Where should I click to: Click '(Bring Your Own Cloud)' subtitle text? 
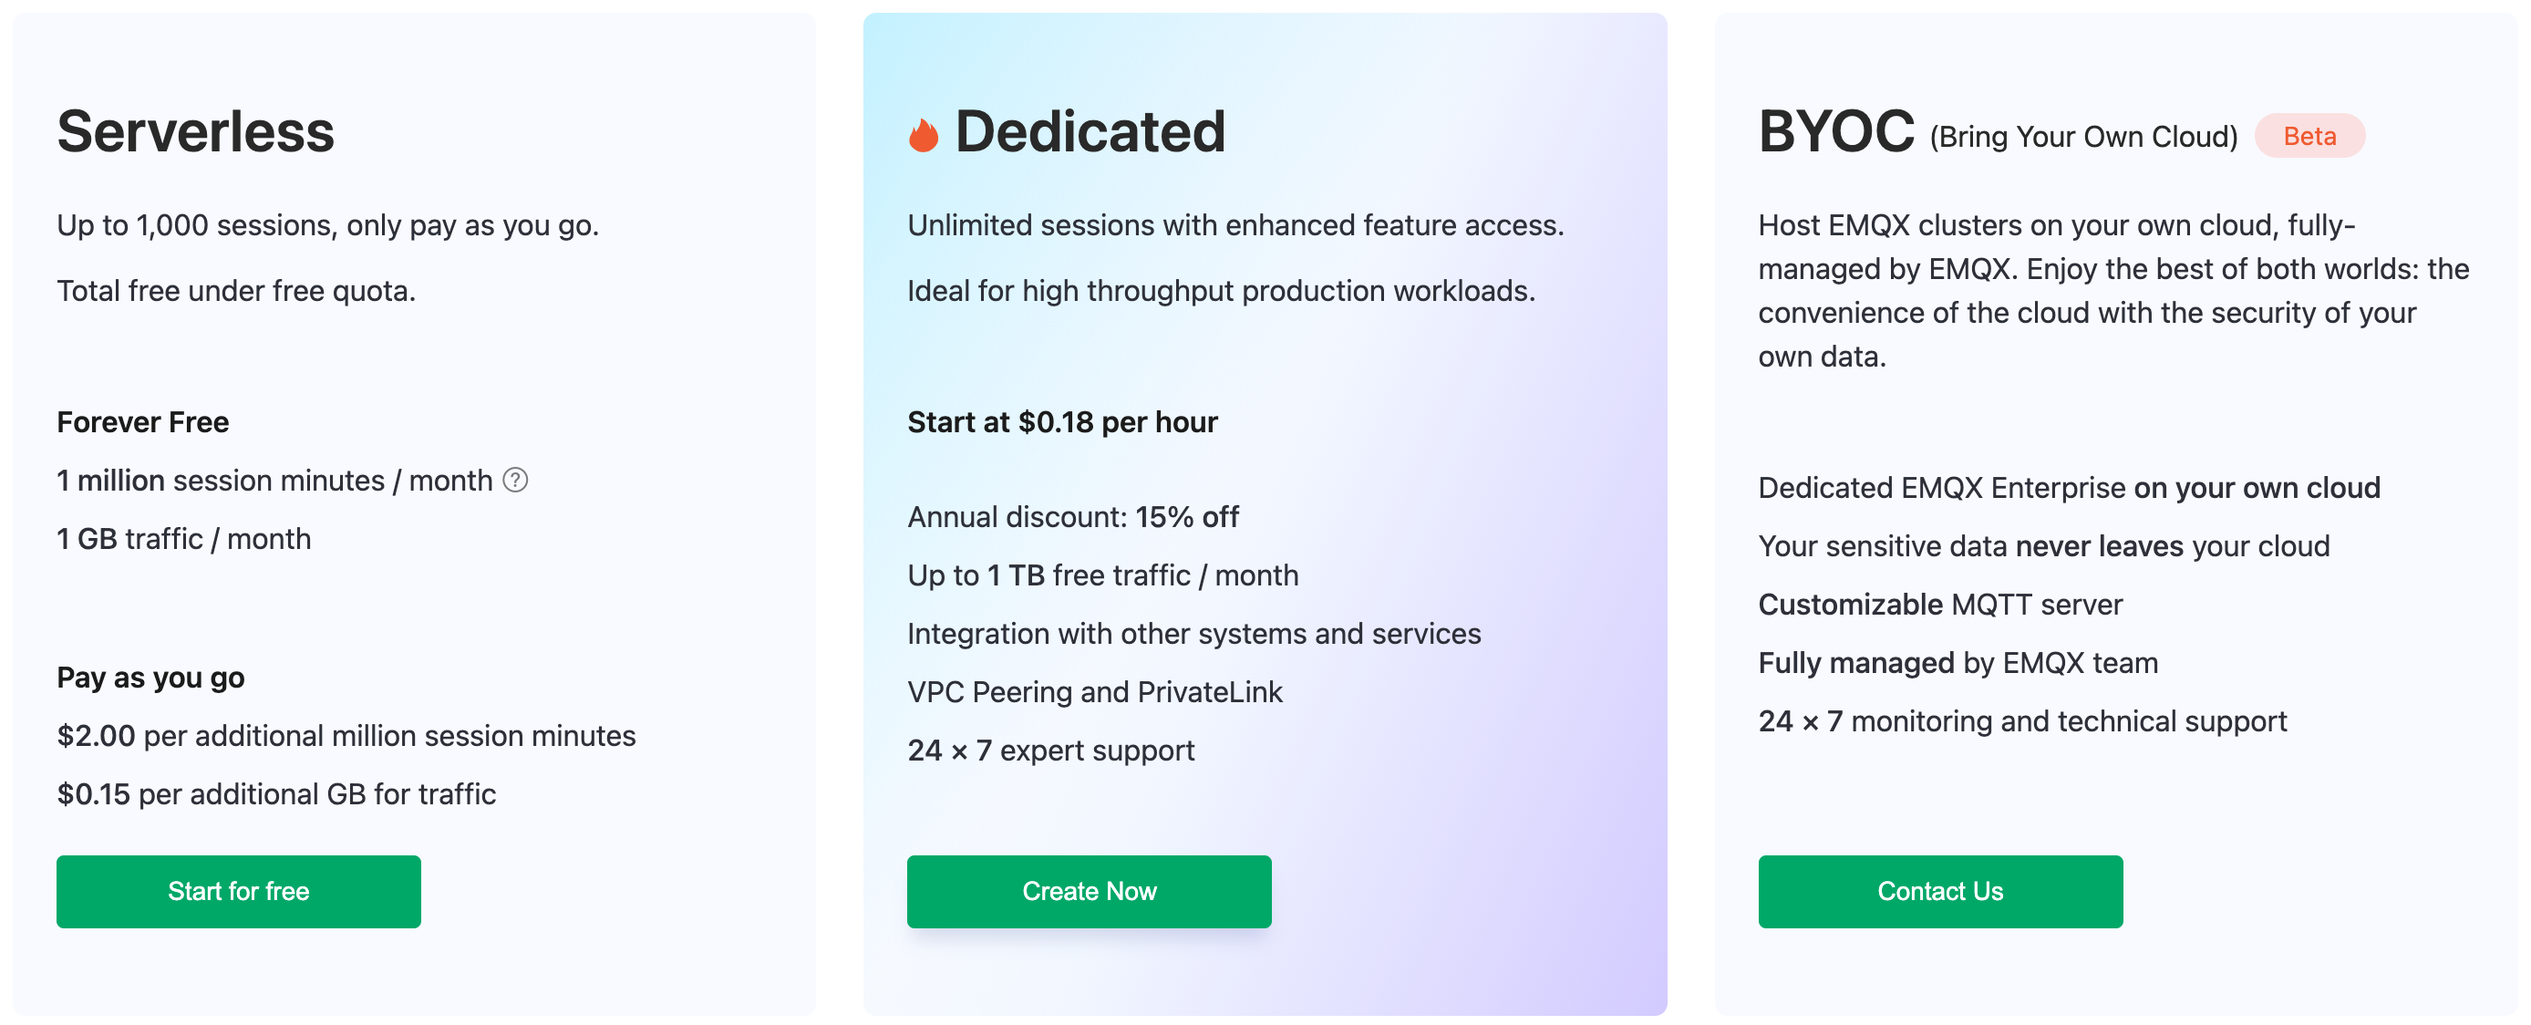(x=2083, y=137)
